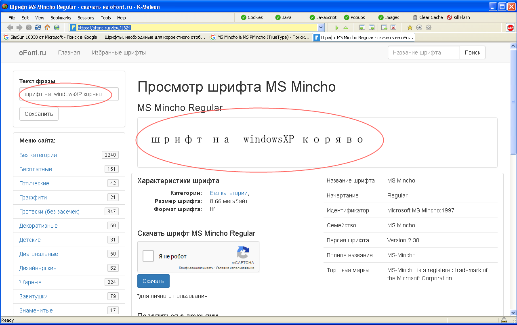Click the Clear Cache trash button

(428, 17)
